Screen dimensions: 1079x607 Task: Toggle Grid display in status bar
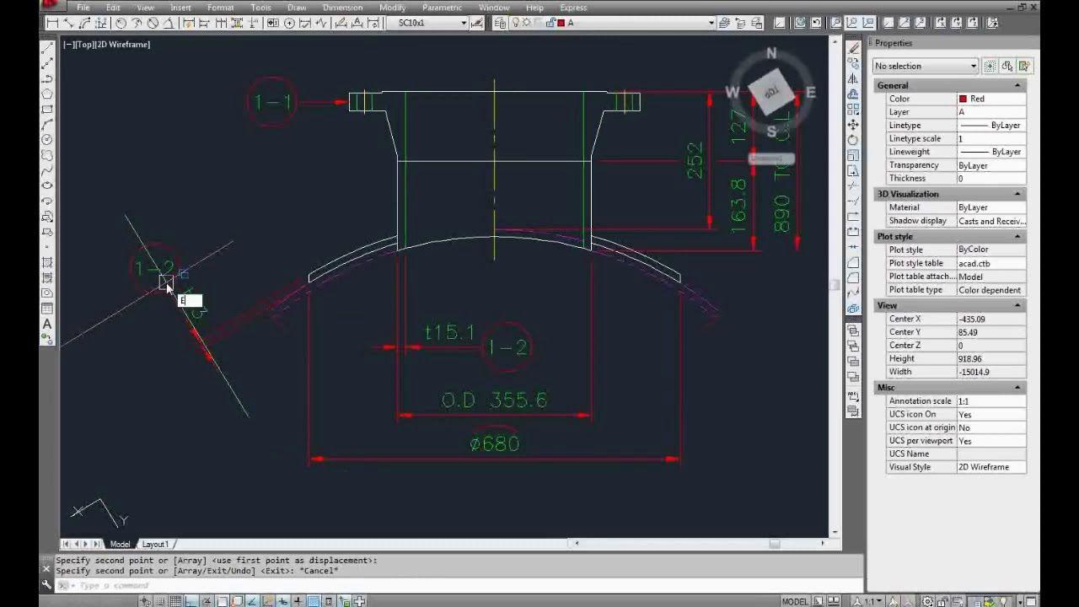coord(175,601)
